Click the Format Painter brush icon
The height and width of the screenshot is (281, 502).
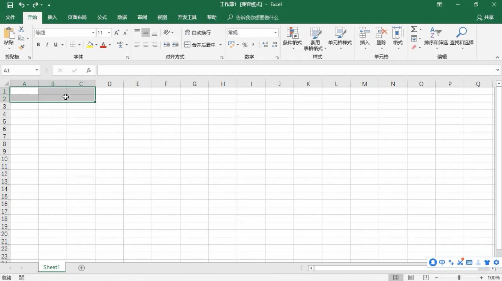[21, 47]
